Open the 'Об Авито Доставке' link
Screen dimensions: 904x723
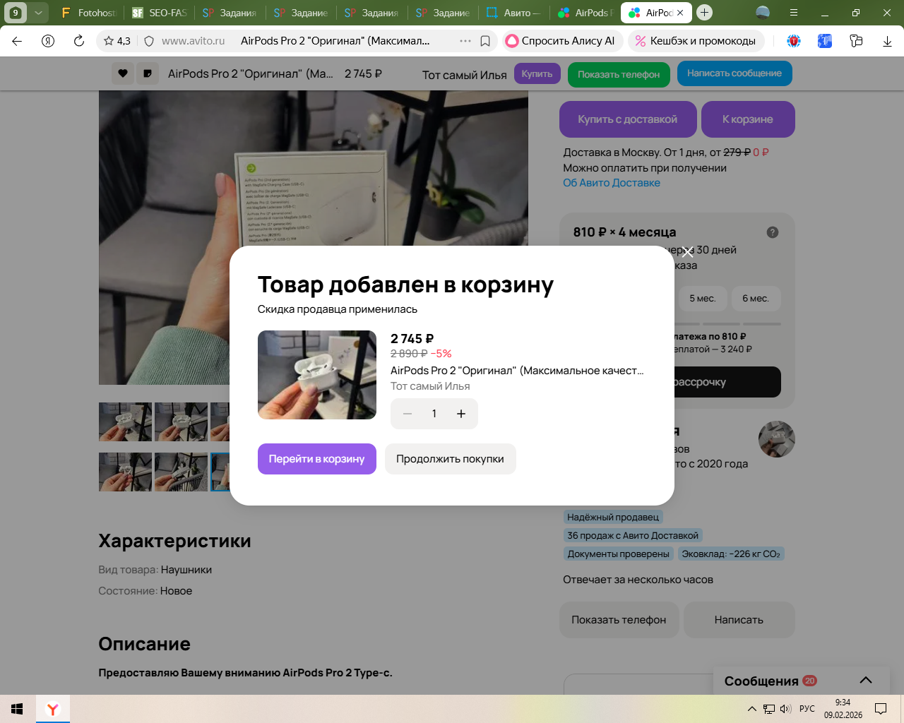[x=612, y=183]
